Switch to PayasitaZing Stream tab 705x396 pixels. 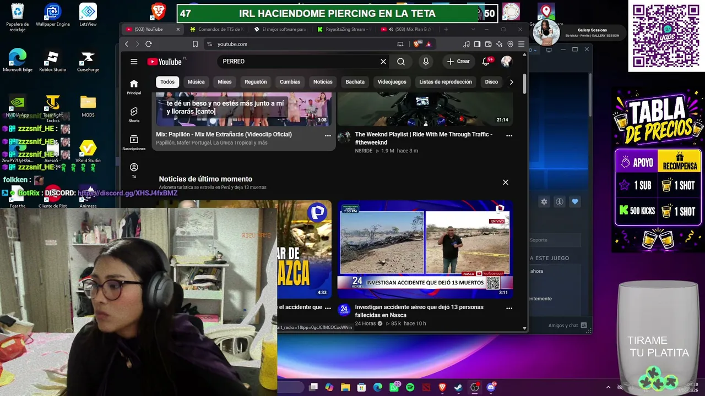tap(344, 29)
